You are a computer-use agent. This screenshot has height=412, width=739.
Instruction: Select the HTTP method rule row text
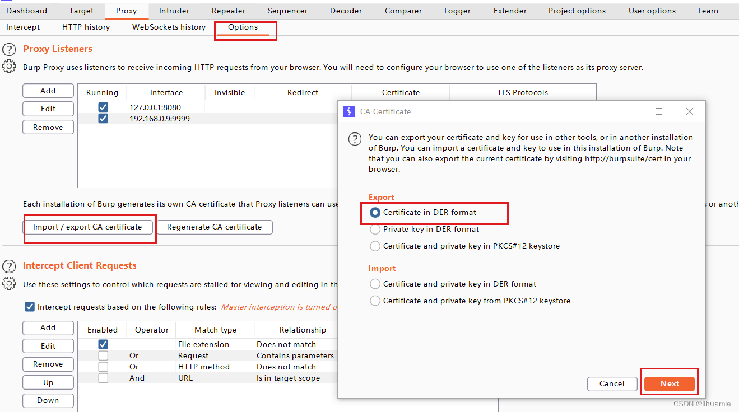pyautogui.click(x=204, y=367)
